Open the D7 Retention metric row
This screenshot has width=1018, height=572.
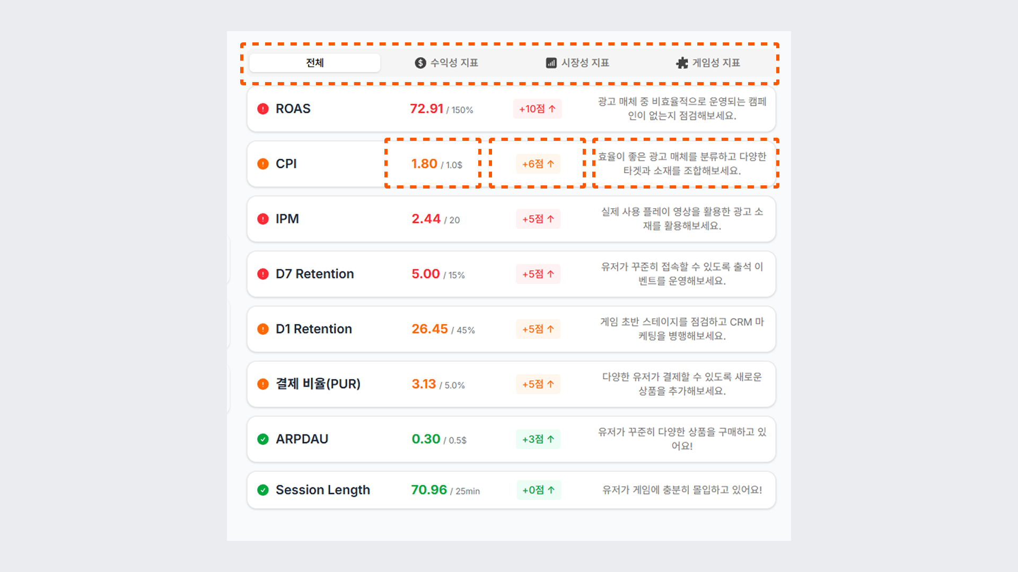(511, 274)
